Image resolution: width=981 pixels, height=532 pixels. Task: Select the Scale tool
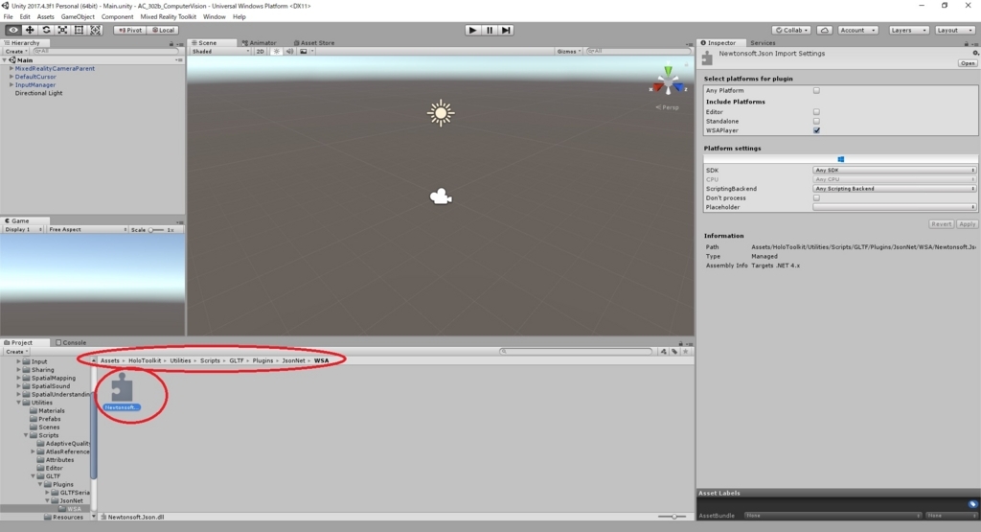pos(62,30)
